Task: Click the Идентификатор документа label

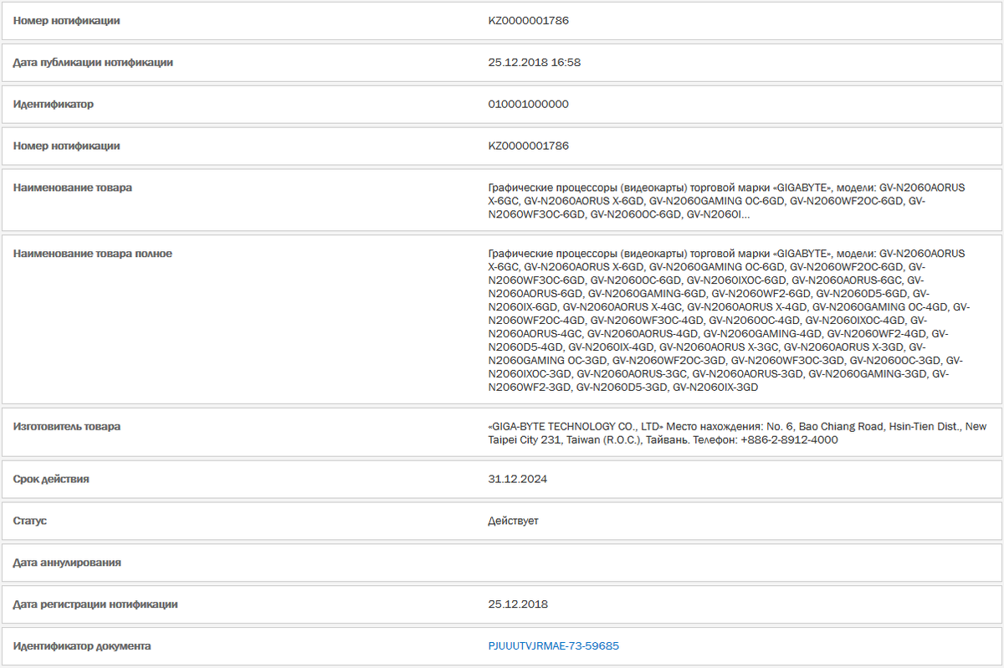Action: pos(82,646)
